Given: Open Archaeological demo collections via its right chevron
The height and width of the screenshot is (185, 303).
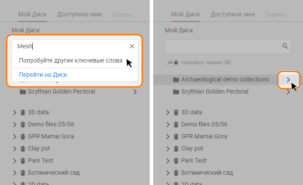Looking at the screenshot, I should (288, 80).
